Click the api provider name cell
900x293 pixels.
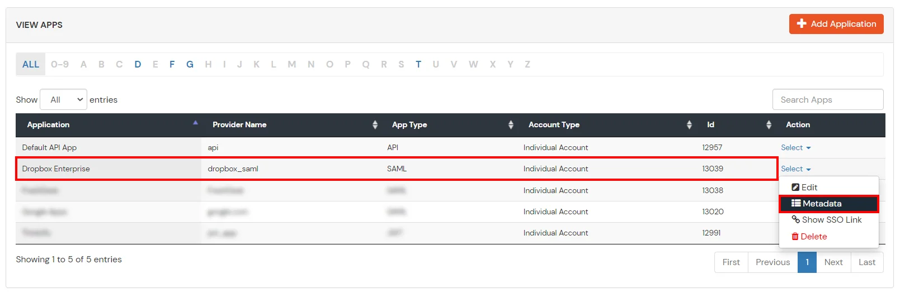[213, 147]
